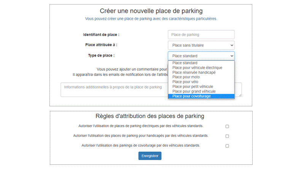The height and width of the screenshot is (169, 304).
Task: Collapse the Type de place dropdown
Action: tap(201, 56)
